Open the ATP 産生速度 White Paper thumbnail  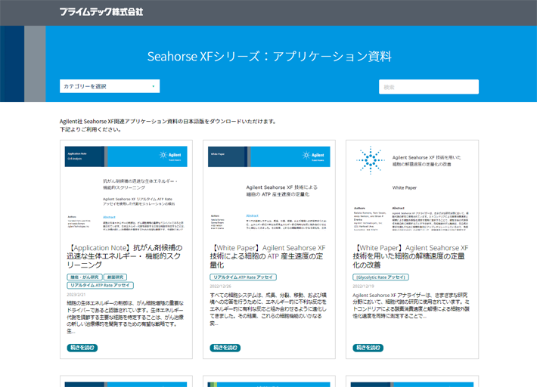[x=268, y=188]
